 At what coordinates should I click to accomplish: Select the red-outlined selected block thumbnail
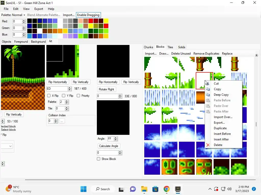point(201,80)
